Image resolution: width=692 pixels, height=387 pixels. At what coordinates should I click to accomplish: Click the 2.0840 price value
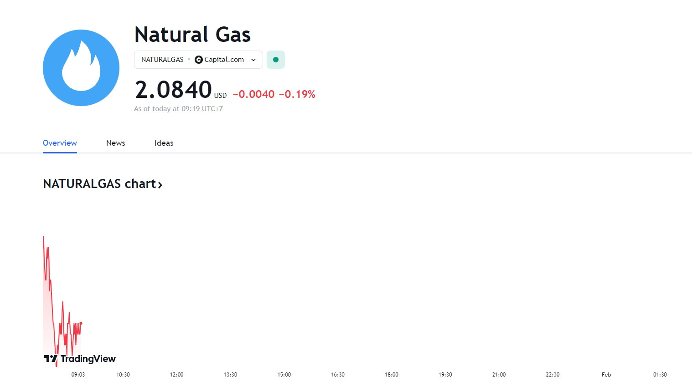(x=173, y=89)
